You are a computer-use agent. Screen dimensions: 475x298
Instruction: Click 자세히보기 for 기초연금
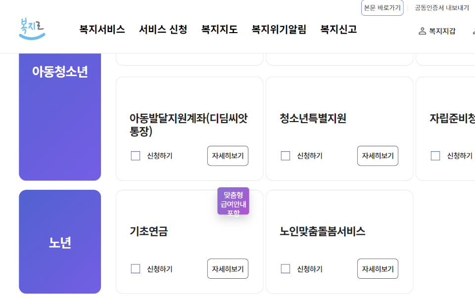click(x=228, y=268)
